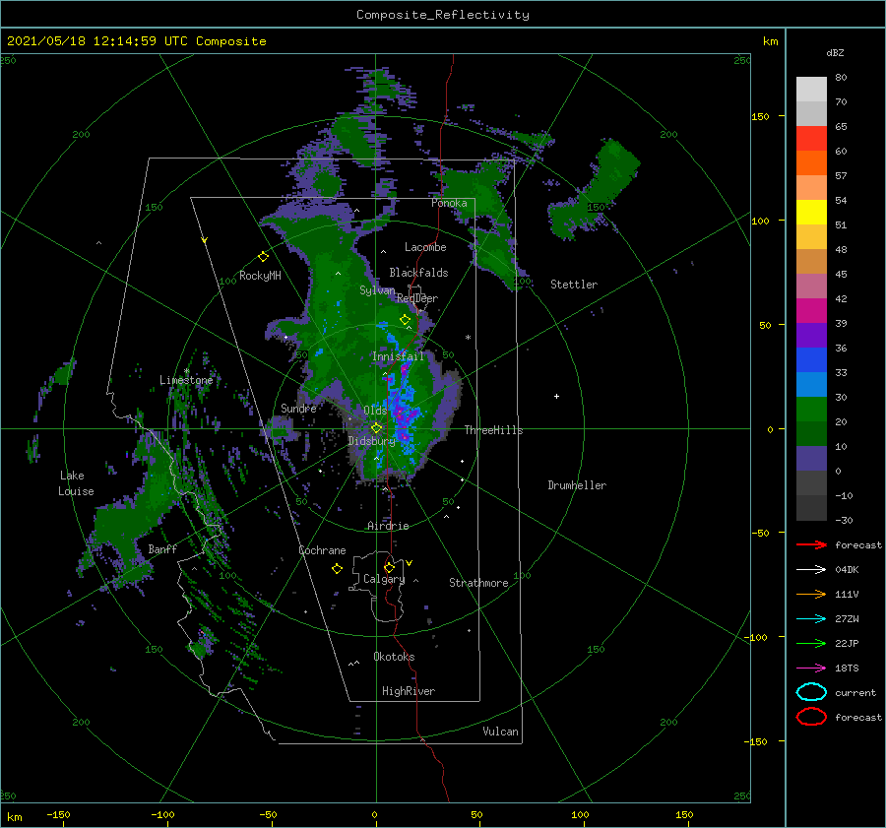Click the yellow diamond marker near RockyMH
The width and height of the screenshot is (886, 828).
coord(263,257)
